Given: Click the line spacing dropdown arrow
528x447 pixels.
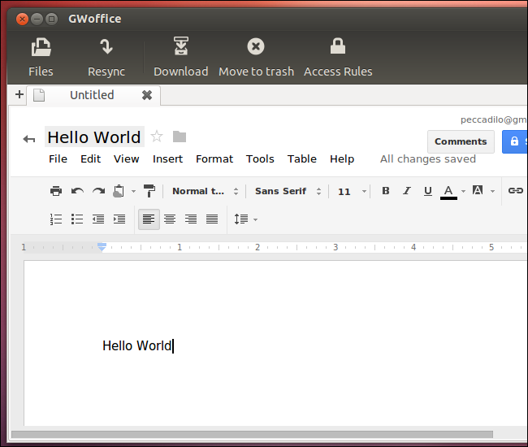Looking at the screenshot, I should point(256,219).
